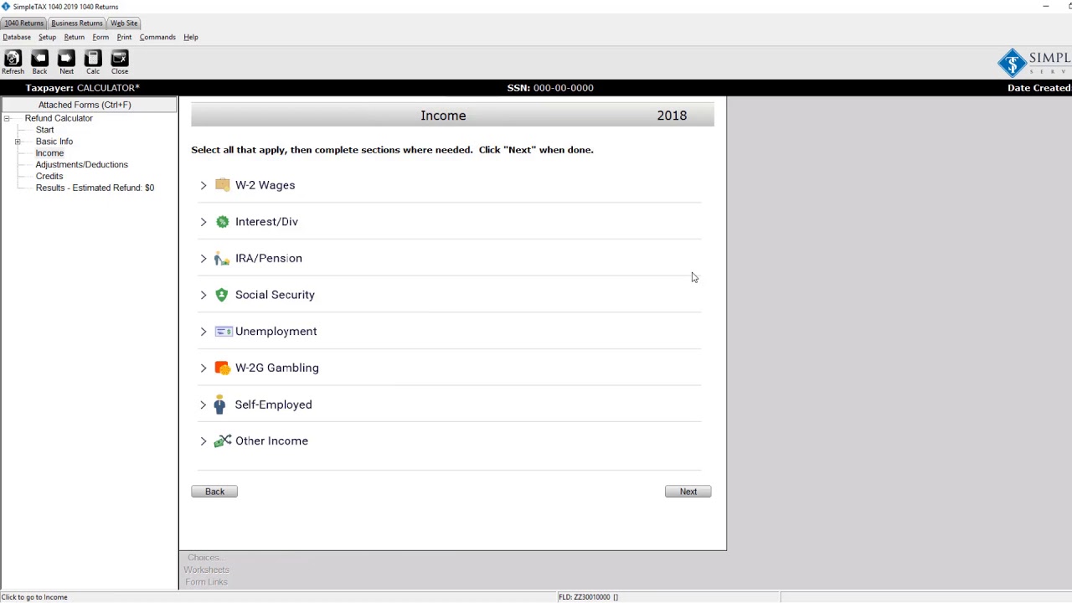Click the Other Income money icon
Image resolution: width=1072 pixels, height=603 pixels.
222,441
